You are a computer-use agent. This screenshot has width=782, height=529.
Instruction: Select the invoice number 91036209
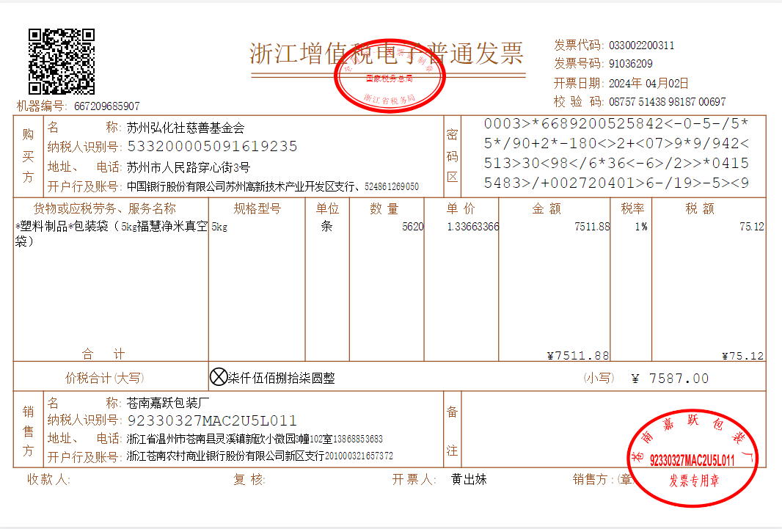(630, 64)
